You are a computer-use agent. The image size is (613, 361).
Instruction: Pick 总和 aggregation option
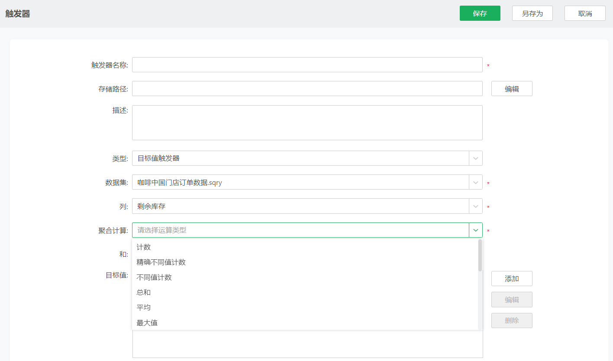[x=144, y=293]
